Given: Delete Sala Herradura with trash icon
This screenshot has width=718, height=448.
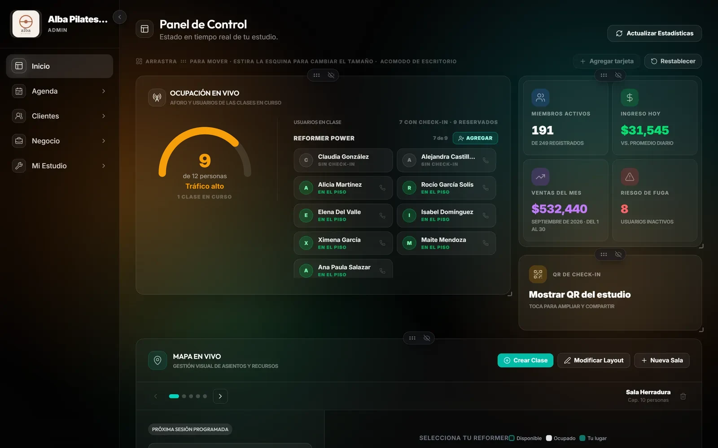Looking at the screenshot, I should click(683, 396).
